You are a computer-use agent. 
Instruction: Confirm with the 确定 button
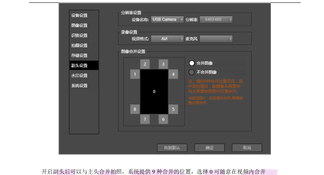[209, 147]
